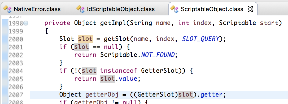Click the highlighted 'slot' declaration on line 2000

pyautogui.click(x=85, y=39)
